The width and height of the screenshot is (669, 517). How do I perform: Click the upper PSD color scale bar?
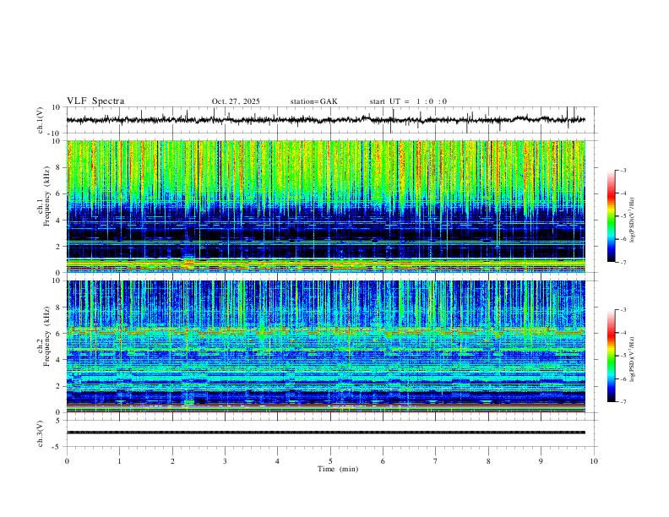tap(611, 216)
